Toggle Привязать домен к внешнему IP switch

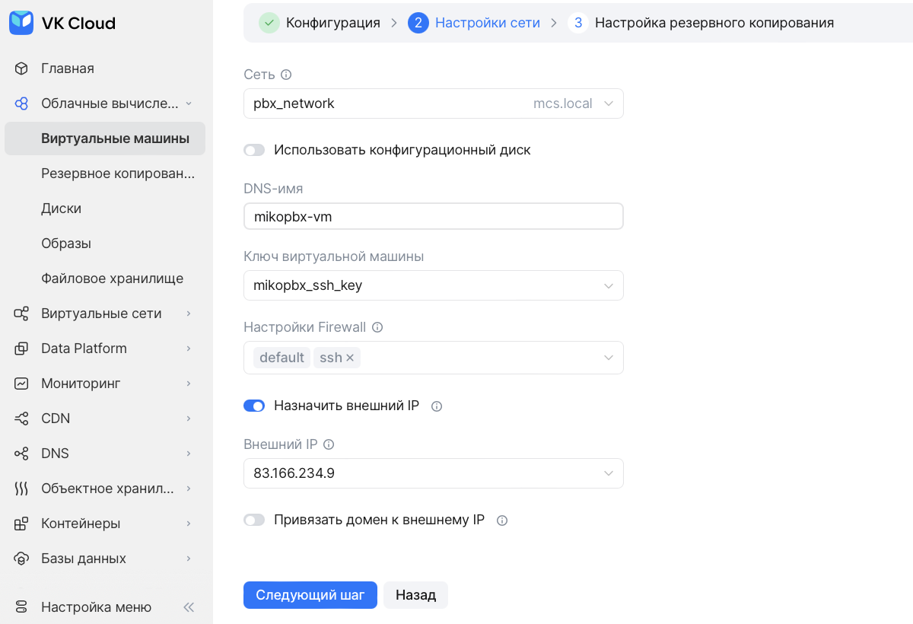click(x=254, y=520)
